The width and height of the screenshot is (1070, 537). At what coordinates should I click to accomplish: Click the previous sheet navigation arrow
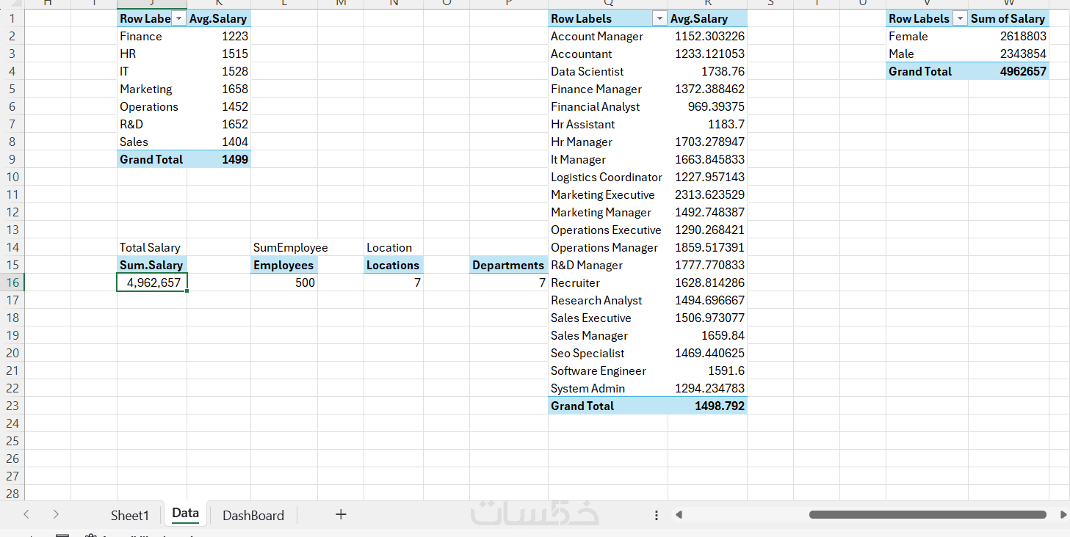26,514
